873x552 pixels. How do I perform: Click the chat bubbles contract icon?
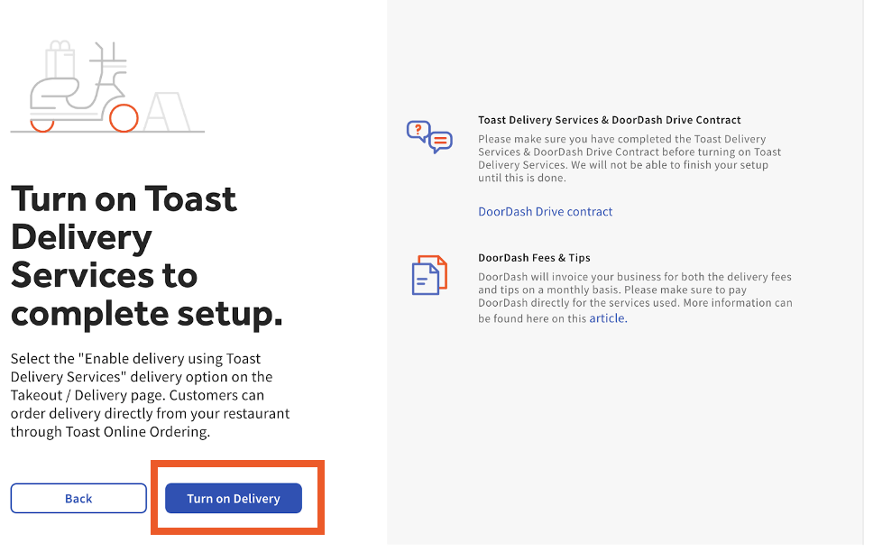coord(429,135)
